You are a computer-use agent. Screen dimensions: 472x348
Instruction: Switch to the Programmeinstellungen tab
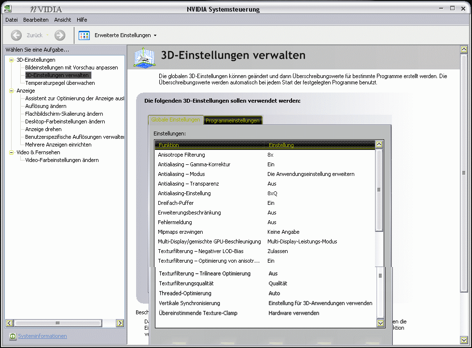233,120
